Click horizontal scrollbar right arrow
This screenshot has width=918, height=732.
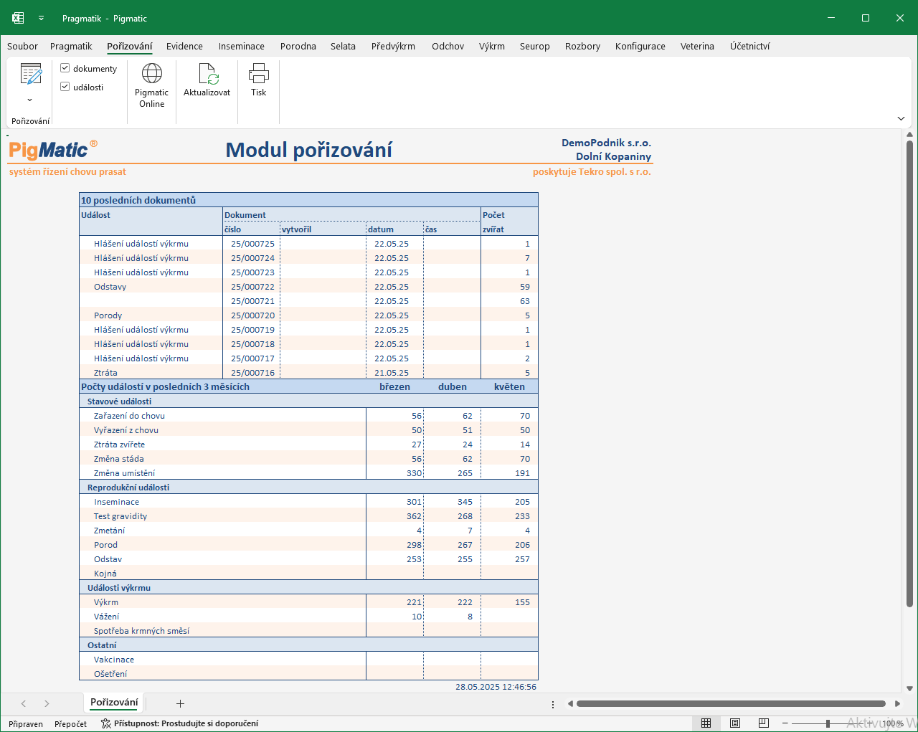897,704
